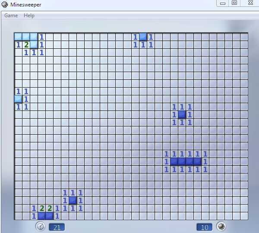Open the Help menu

pos(29,16)
